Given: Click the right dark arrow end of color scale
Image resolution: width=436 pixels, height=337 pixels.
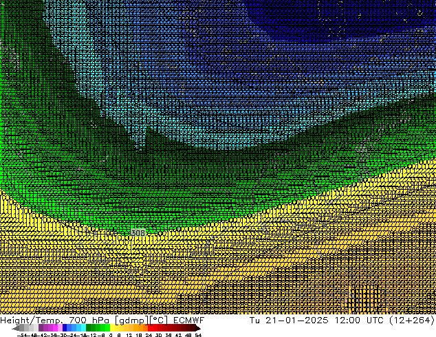Looking at the screenshot, I should point(197,328).
